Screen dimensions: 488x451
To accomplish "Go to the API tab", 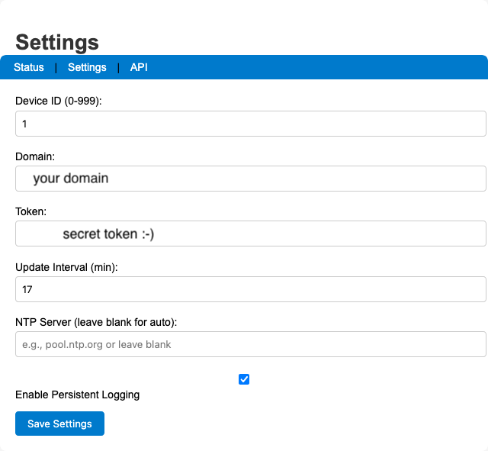I will pyautogui.click(x=139, y=67).
